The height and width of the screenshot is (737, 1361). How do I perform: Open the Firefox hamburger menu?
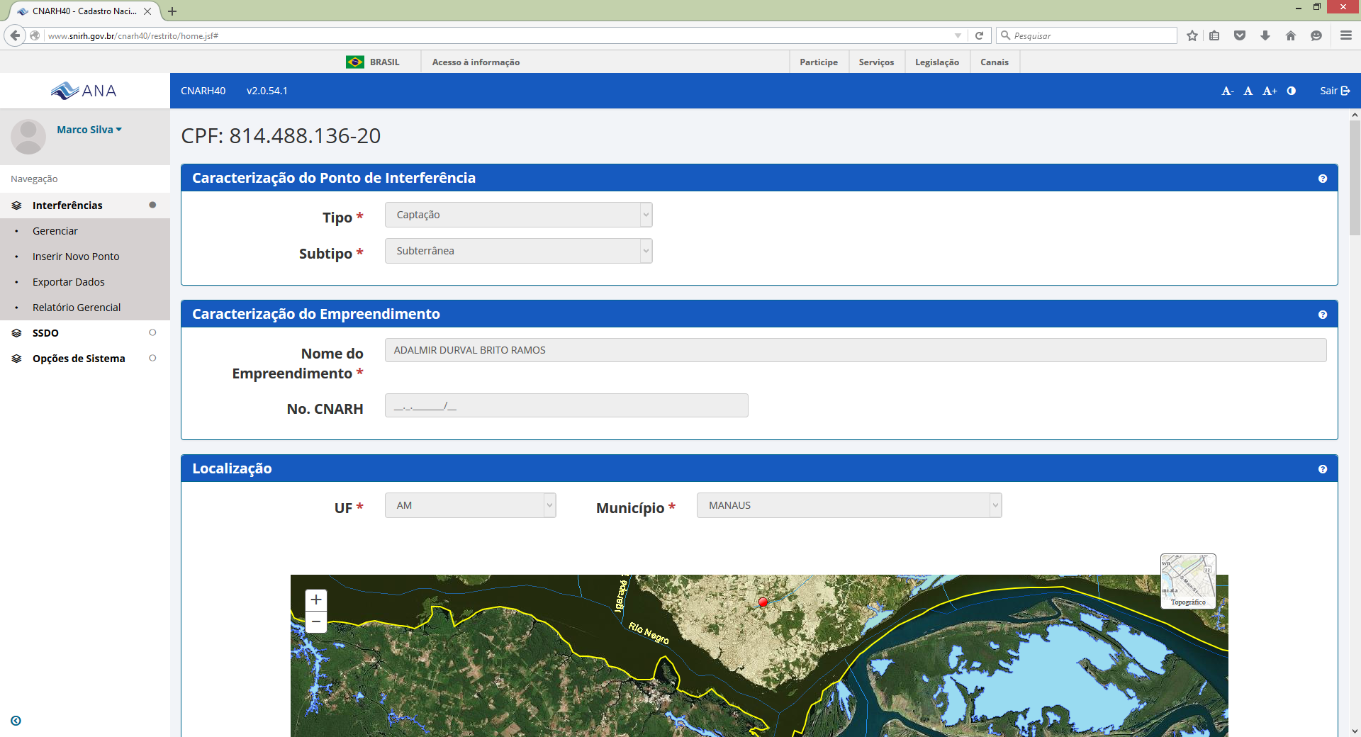[1346, 35]
